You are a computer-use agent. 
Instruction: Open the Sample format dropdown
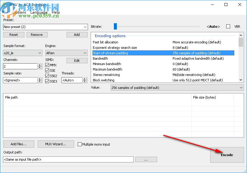[x=23, y=53]
